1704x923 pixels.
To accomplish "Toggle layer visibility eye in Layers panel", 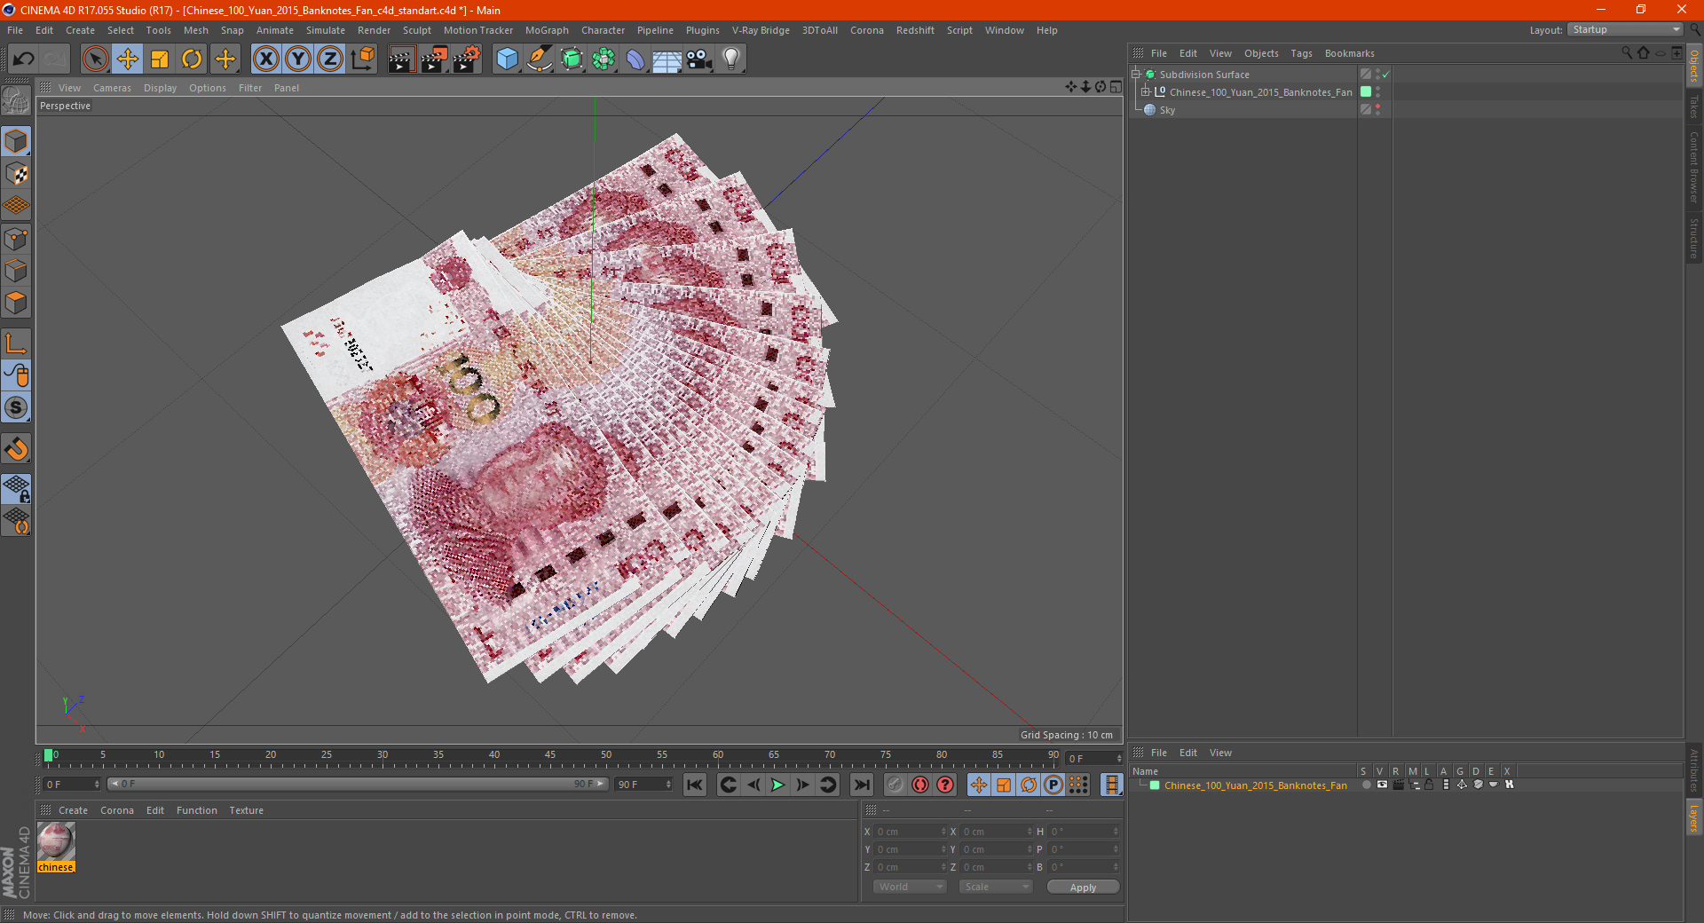I will (1382, 785).
